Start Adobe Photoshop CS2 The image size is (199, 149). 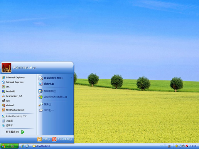point(14,116)
